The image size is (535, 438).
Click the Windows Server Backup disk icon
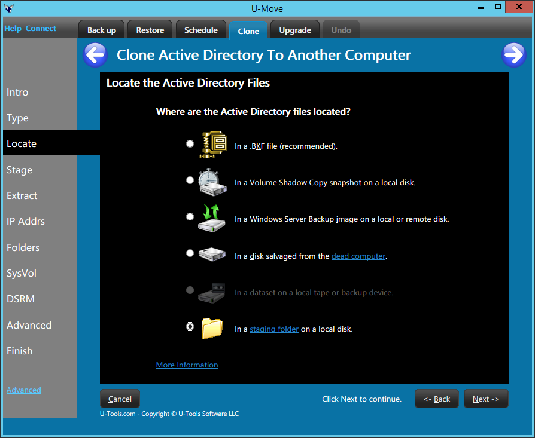coord(212,218)
